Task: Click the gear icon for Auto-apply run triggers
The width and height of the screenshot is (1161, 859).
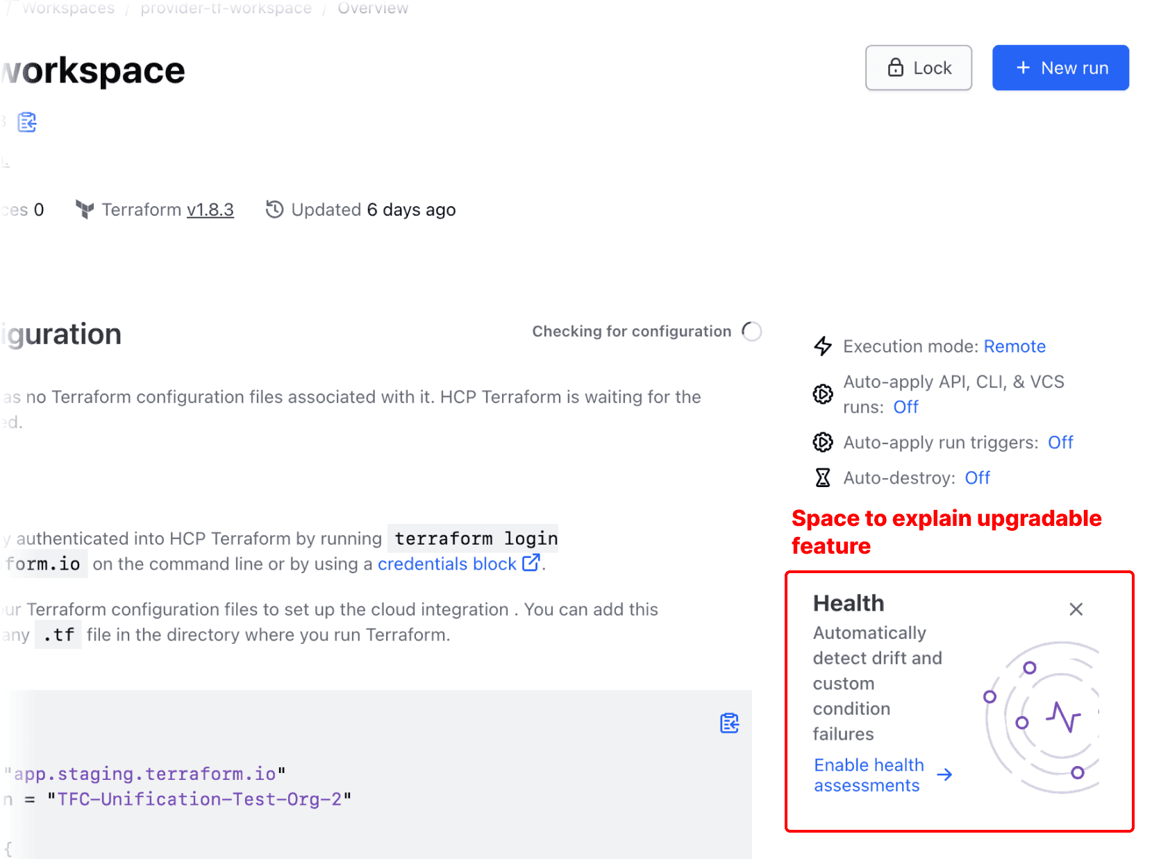Action: 823,442
